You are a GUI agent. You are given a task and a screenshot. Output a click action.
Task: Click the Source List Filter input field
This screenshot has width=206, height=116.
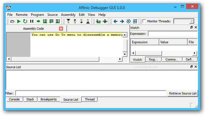pyautogui.click(x=91, y=93)
